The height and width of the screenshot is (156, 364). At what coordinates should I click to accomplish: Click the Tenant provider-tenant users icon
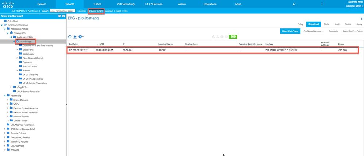point(5,25)
